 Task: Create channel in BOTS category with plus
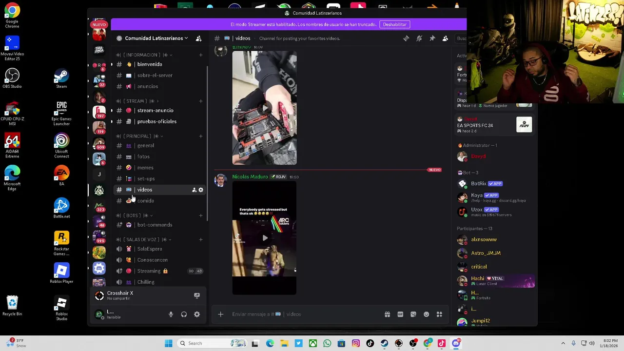[x=201, y=215]
